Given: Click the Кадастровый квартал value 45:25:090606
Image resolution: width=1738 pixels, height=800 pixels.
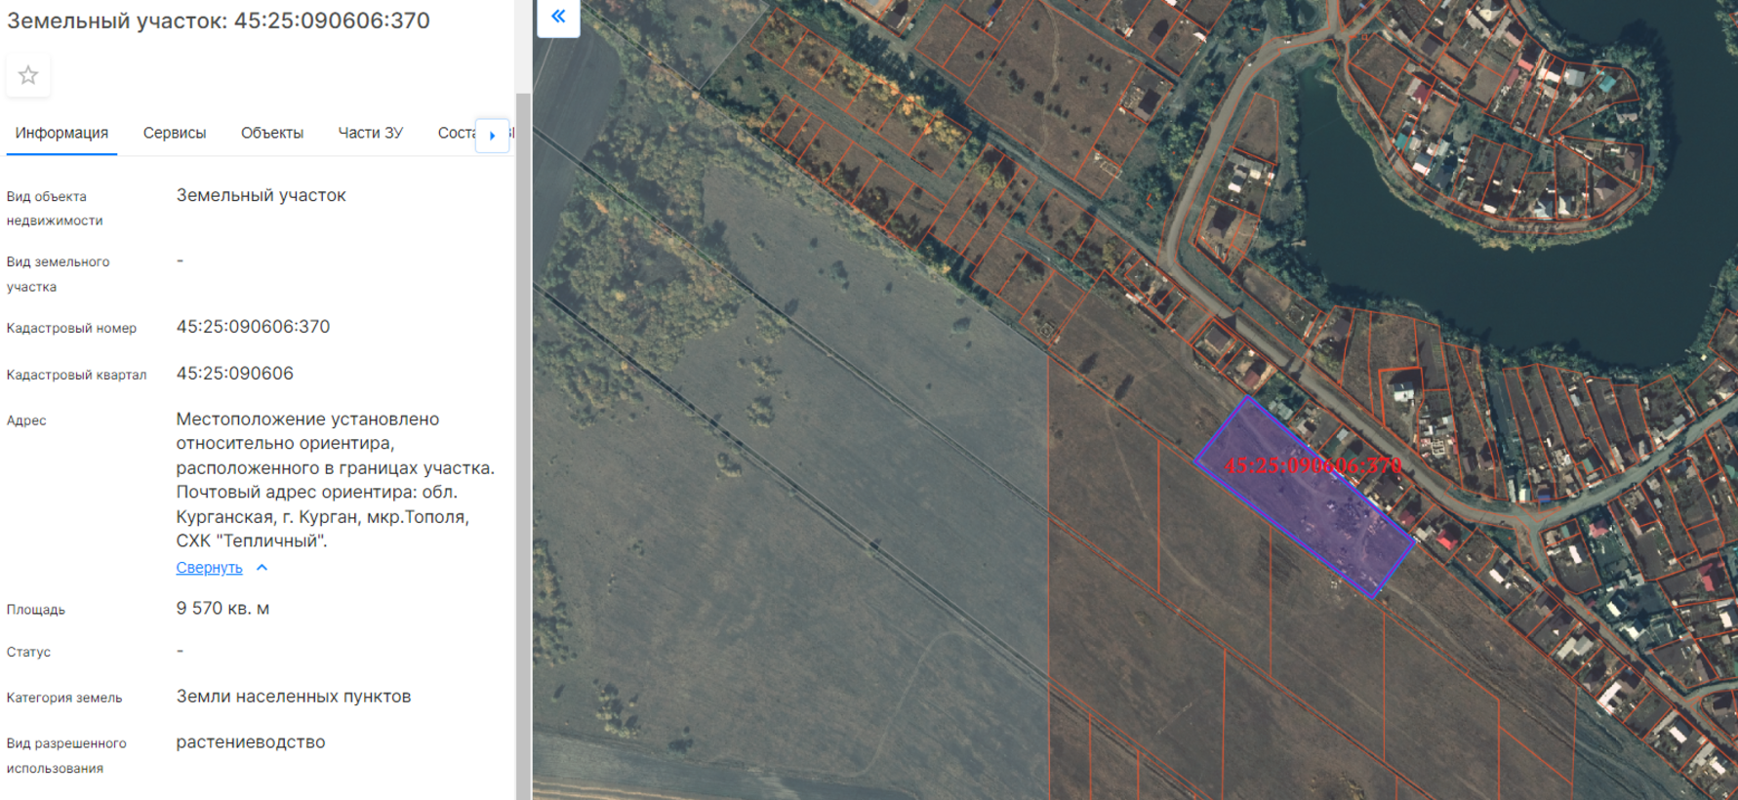Looking at the screenshot, I should [234, 374].
